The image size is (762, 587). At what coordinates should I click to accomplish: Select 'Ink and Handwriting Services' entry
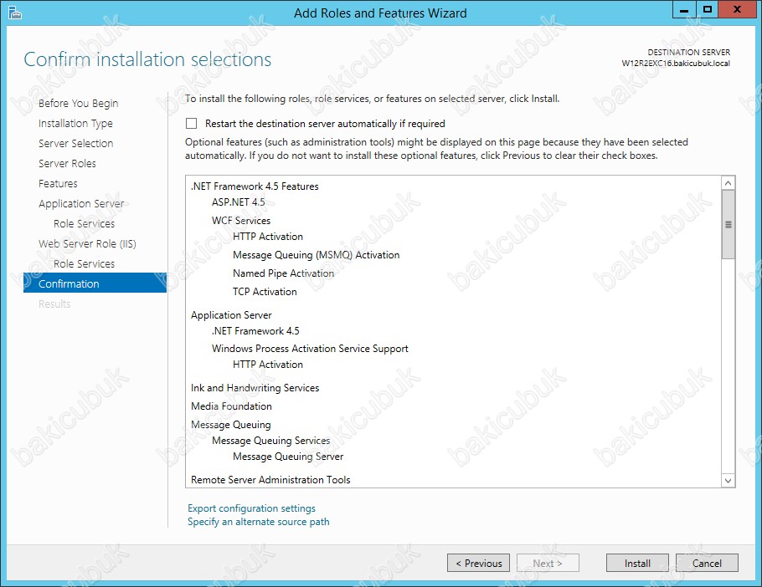(x=255, y=388)
